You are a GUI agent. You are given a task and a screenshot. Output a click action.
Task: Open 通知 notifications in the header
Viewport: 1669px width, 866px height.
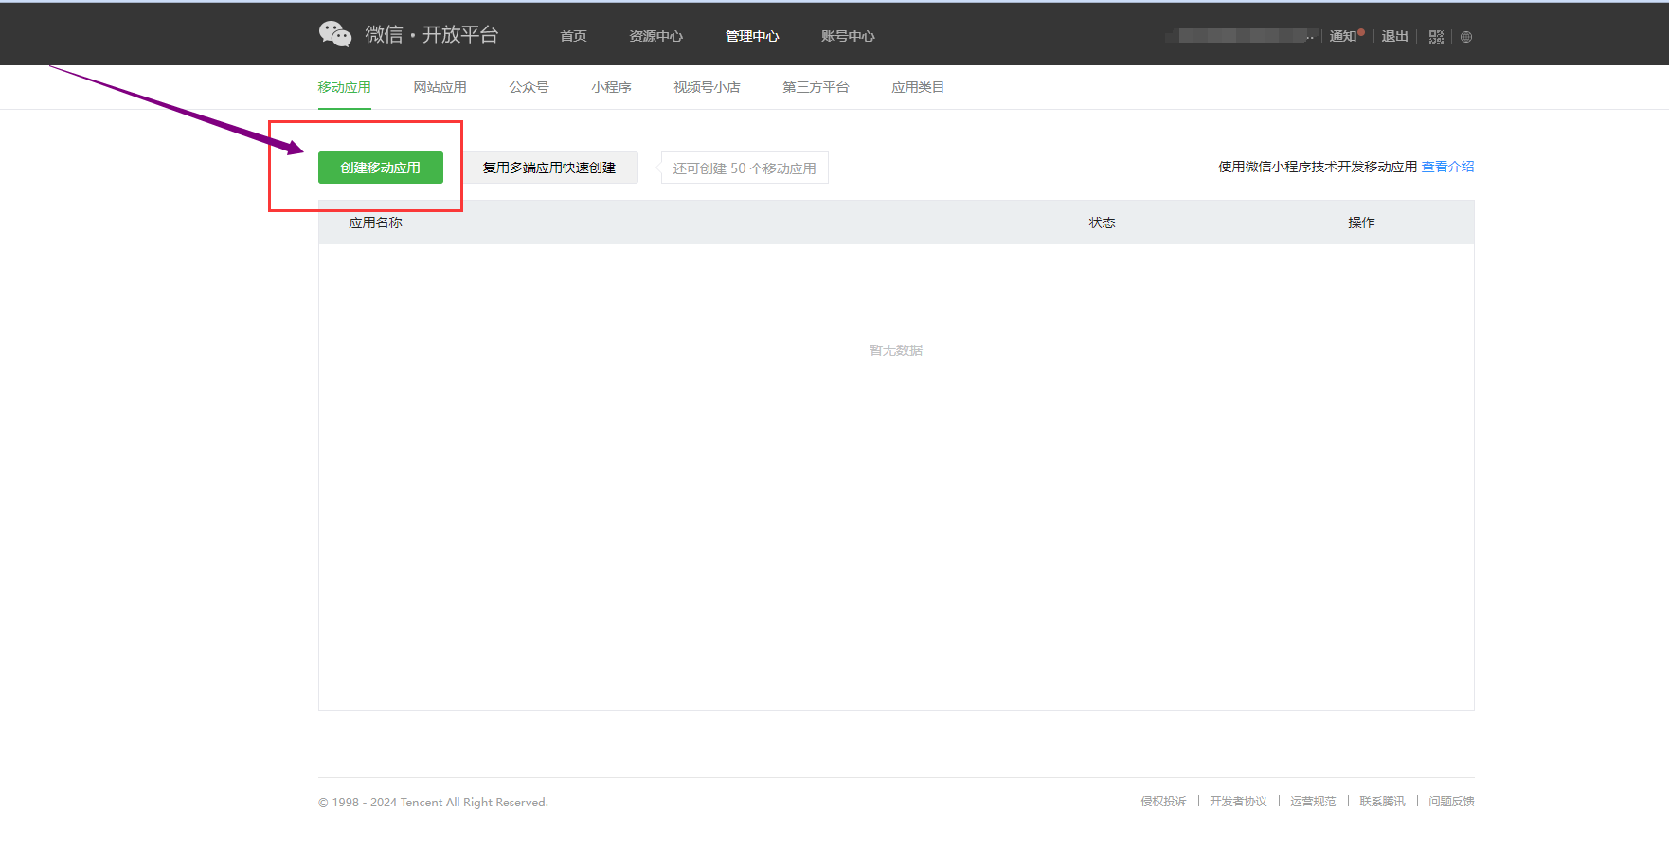[x=1345, y=36]
